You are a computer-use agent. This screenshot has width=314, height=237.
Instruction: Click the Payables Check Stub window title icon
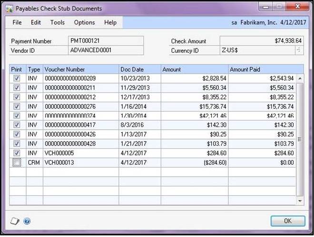10,9
